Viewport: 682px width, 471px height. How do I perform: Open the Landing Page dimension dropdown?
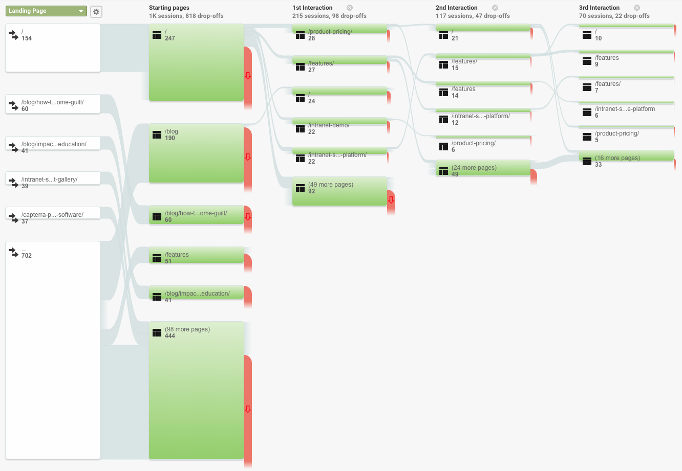[46, 11]
